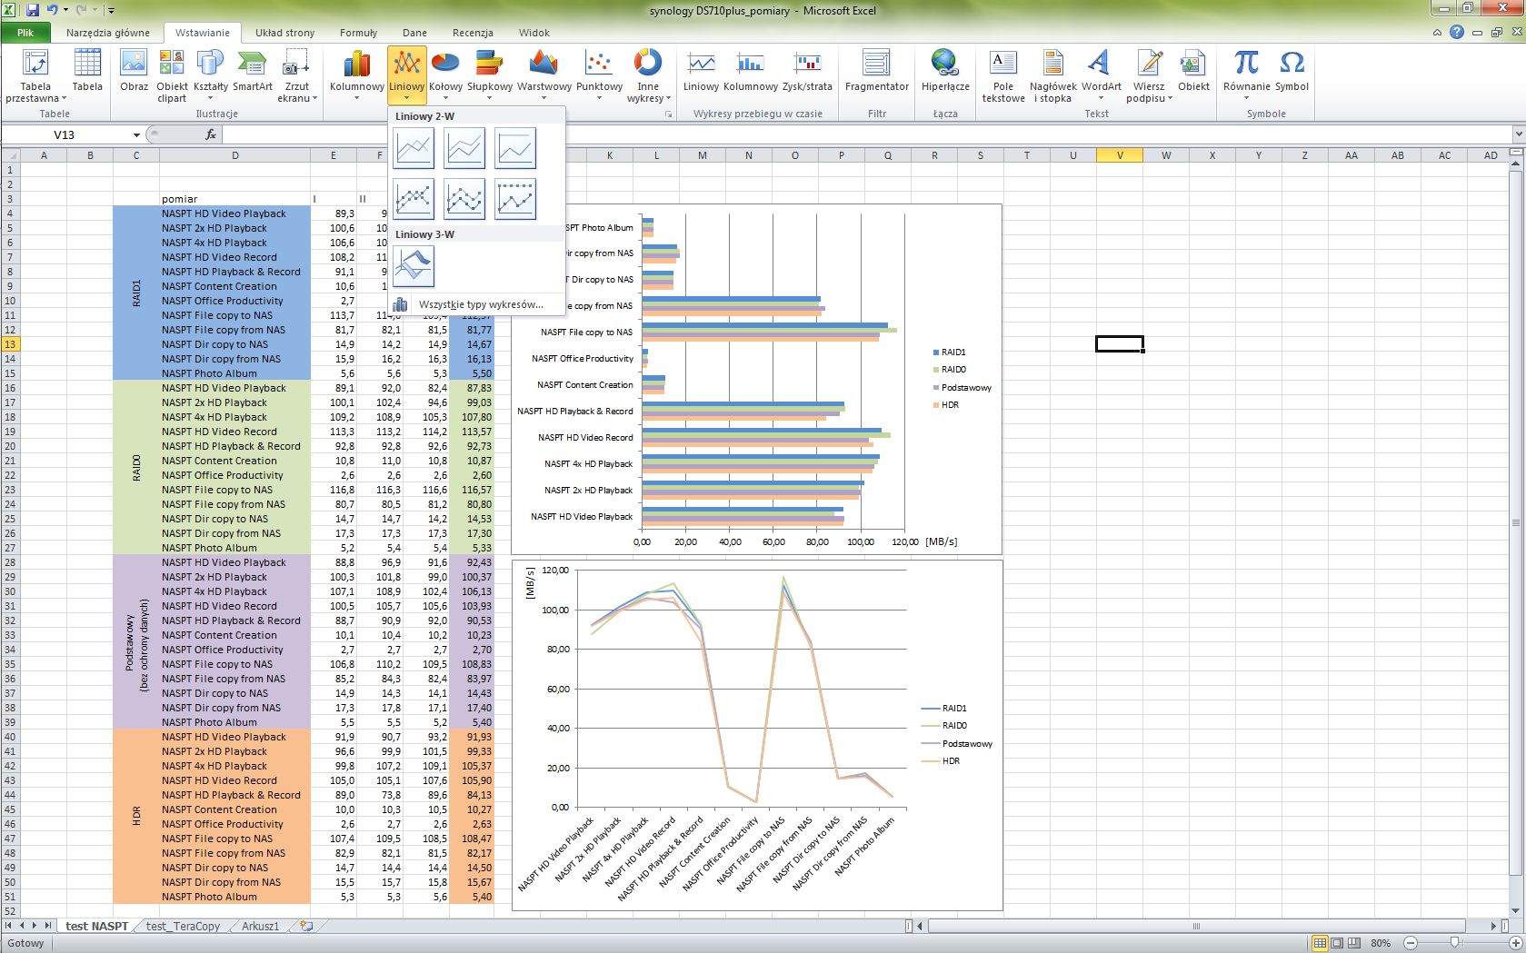
Task: Choose the first 2-W line chart thumbnail
Action: point(414,148)
